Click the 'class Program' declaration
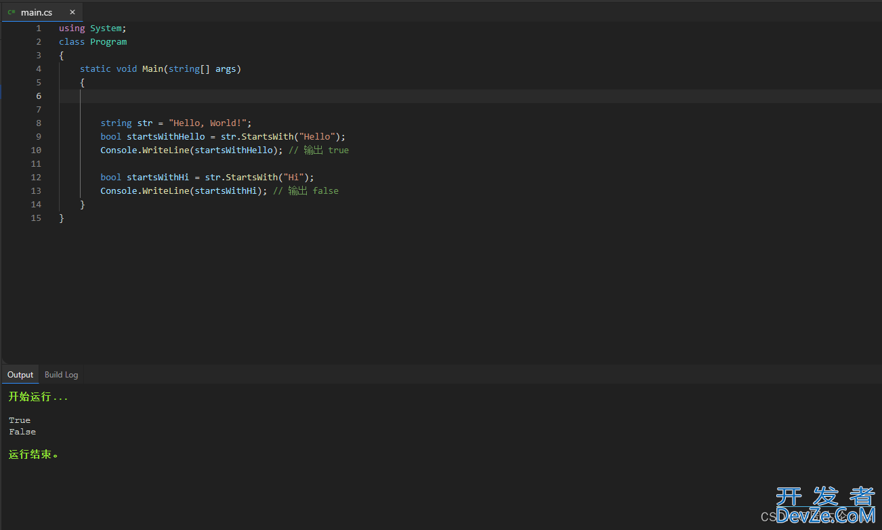This screenshot has width=882, height=530. (93, 42)
